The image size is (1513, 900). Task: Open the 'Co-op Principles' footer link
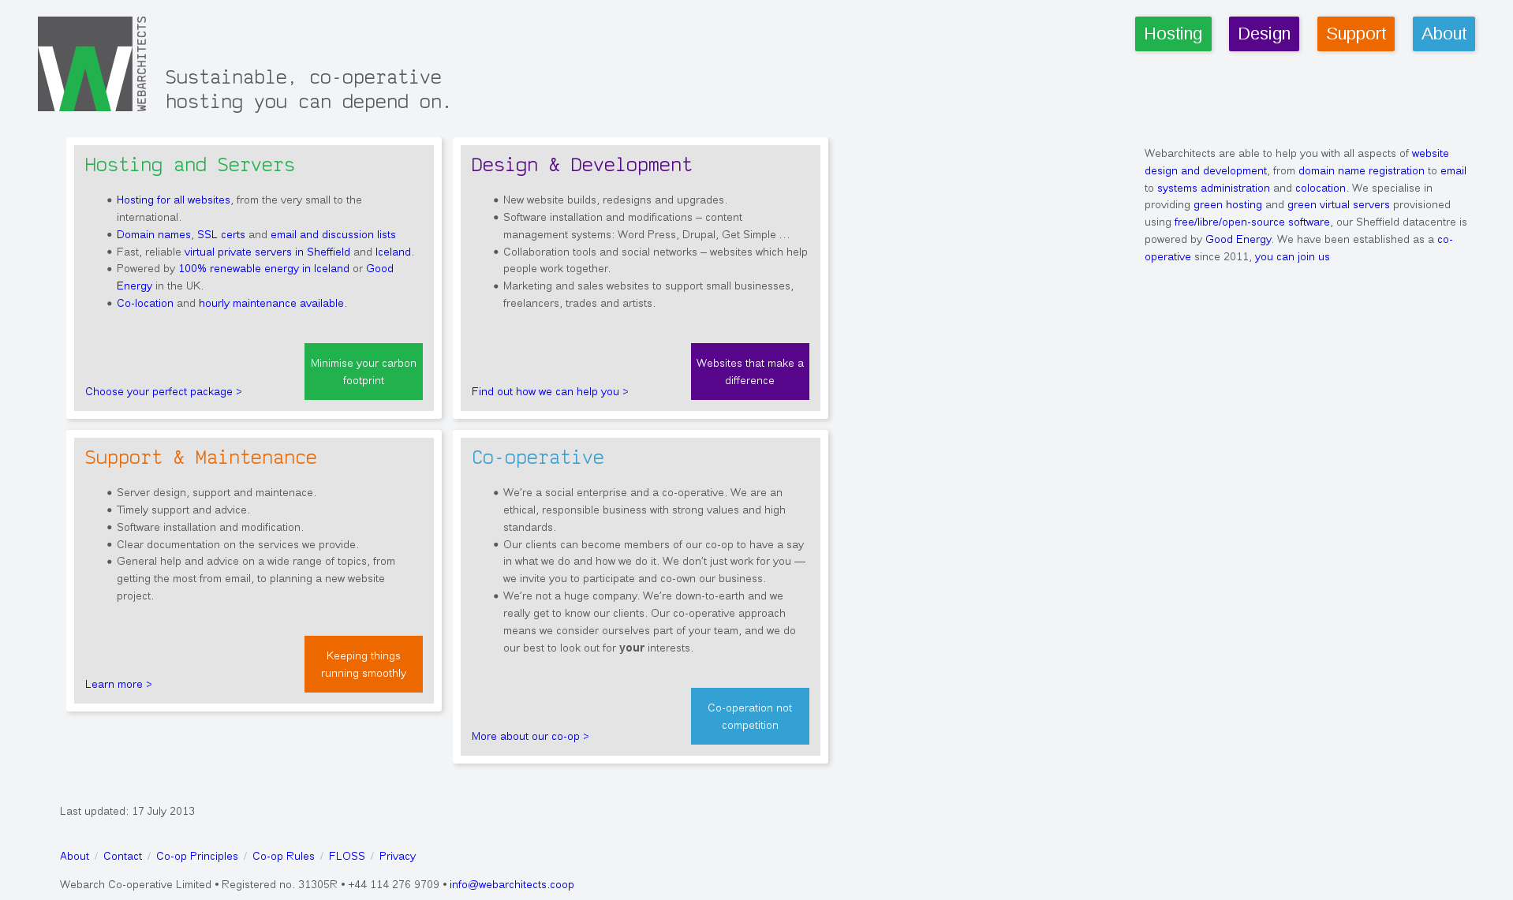[x=196, y=857]
